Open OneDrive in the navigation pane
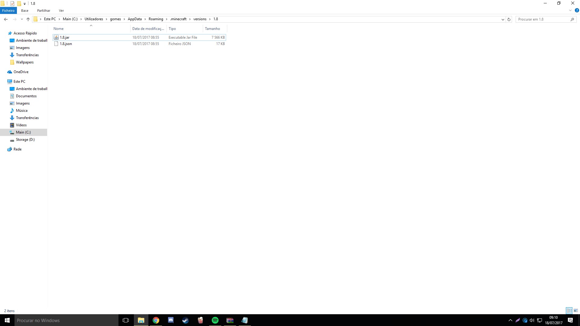Screen dimensions: 580x326 [x=21, y=72]
